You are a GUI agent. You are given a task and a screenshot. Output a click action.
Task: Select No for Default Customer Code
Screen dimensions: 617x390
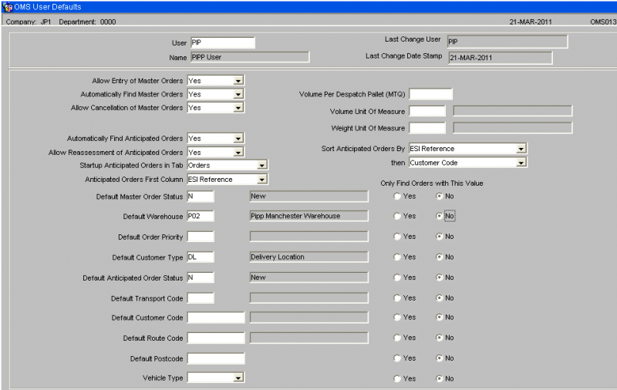439,317
